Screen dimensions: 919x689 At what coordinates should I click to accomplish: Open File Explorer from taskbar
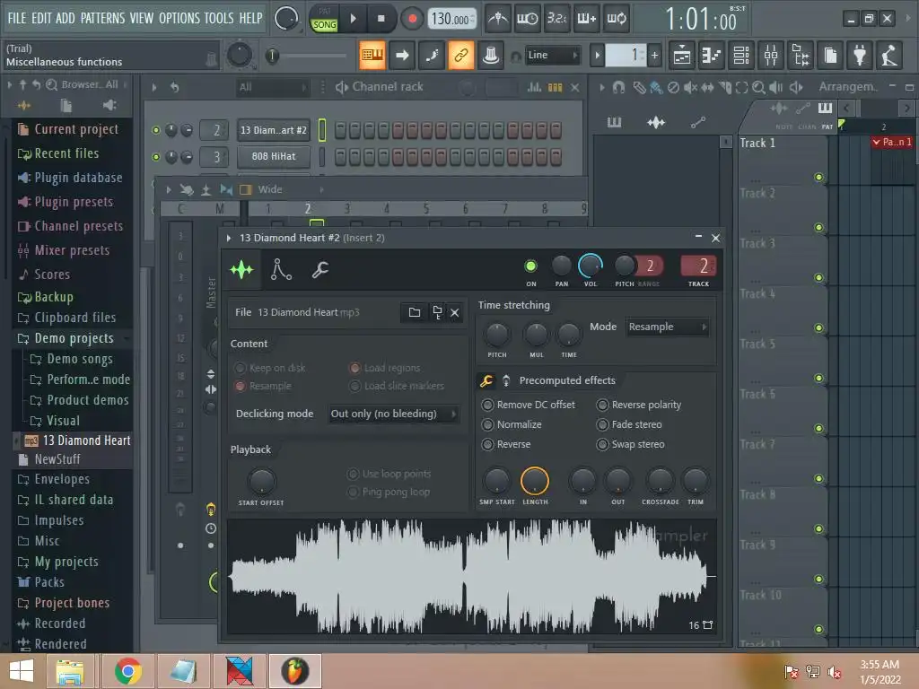tap(70, 671)
